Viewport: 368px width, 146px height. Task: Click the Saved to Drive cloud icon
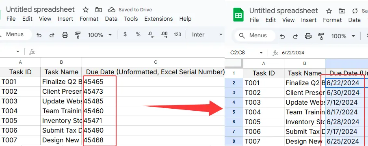(x=111, y=10)
